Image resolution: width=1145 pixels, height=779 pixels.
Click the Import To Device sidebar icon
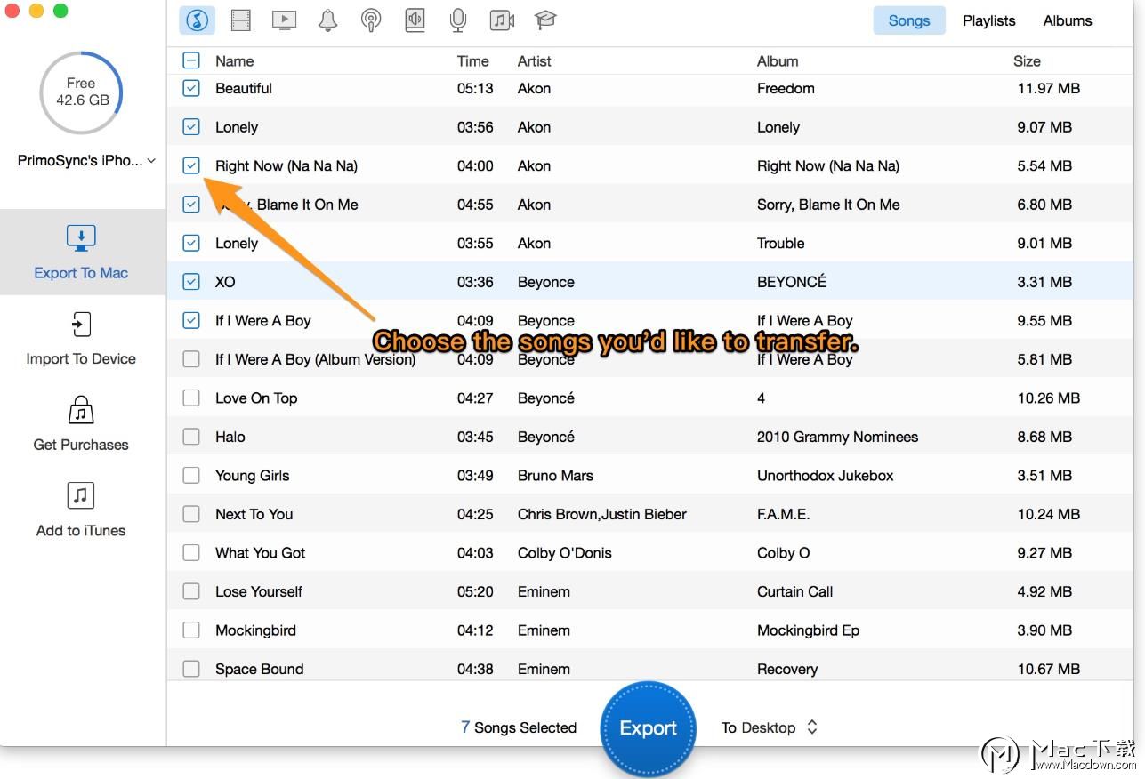81,324
